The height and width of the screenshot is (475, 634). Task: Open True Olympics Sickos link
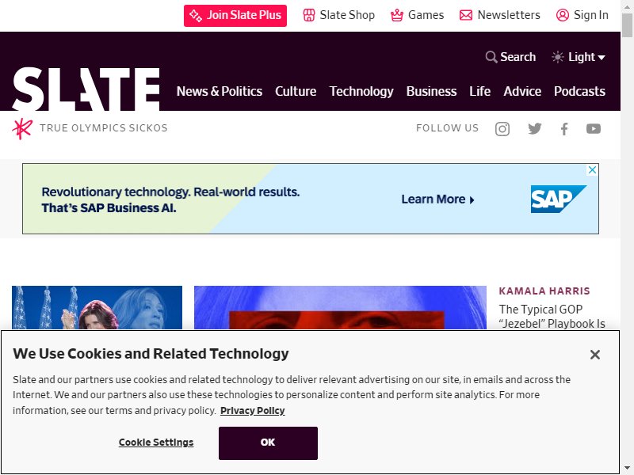[x=104, y=128]
